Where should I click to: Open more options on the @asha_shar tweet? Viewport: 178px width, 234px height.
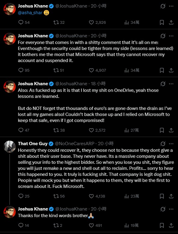(x=171, y=6)
